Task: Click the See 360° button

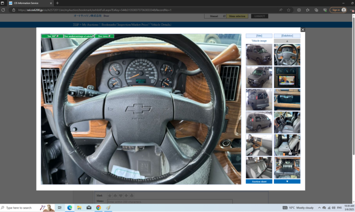Action: tap(53, 36)
